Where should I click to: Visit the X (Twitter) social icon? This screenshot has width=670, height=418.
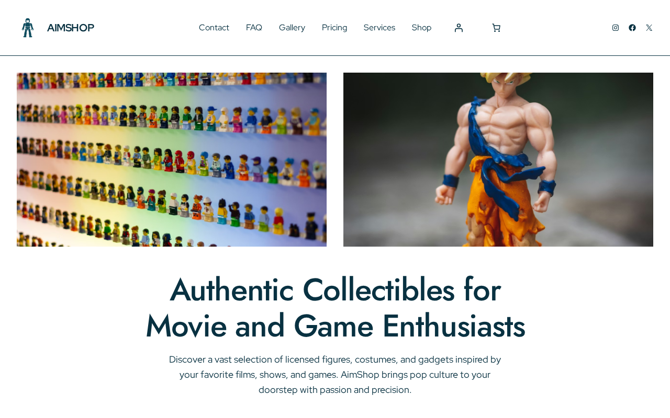[649, 28]
